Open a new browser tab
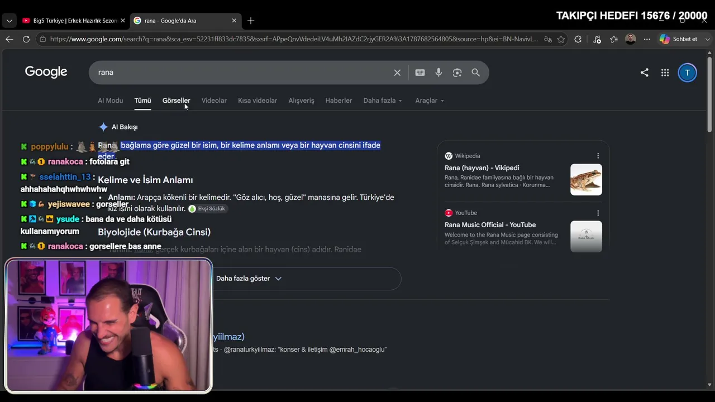The image size is (715, 402). 251,21
